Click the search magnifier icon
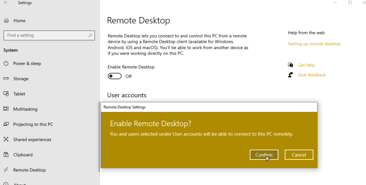Viewport: 366px width, 185px height. (90, 35)
